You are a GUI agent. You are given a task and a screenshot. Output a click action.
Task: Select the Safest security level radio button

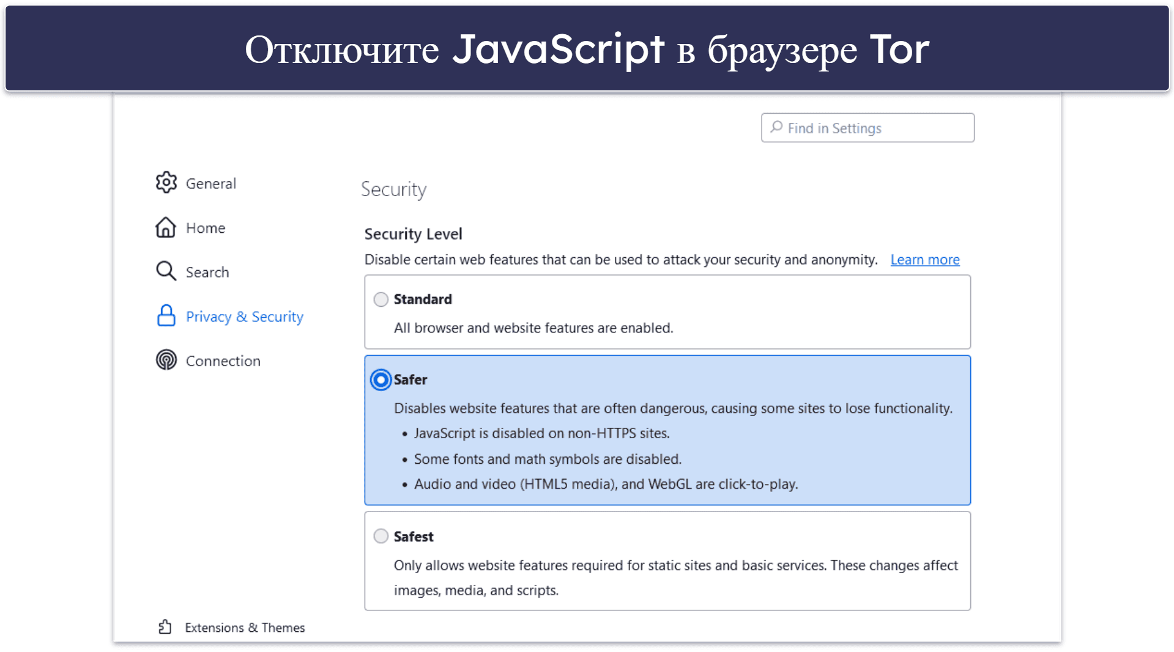[x=381, y=537]
